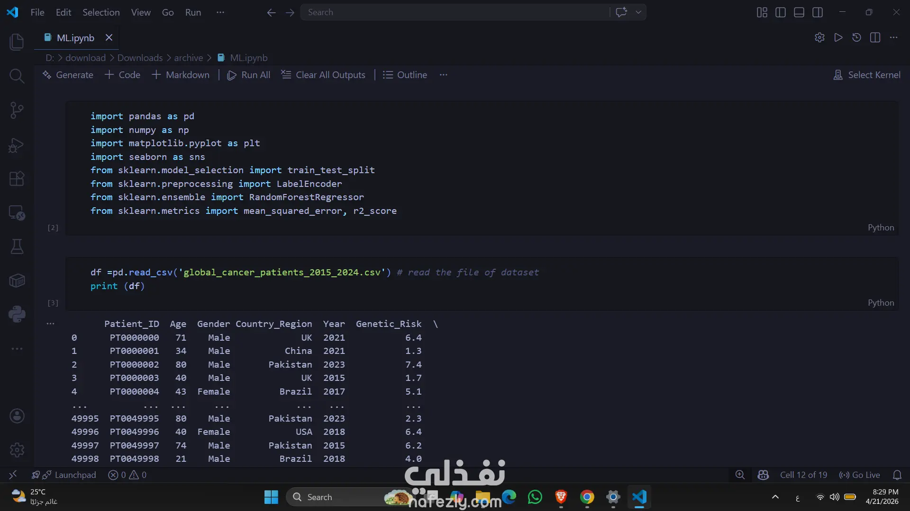
Task: Expand hidden menu items ellipsis in menu bar
Action: (220, 12)
